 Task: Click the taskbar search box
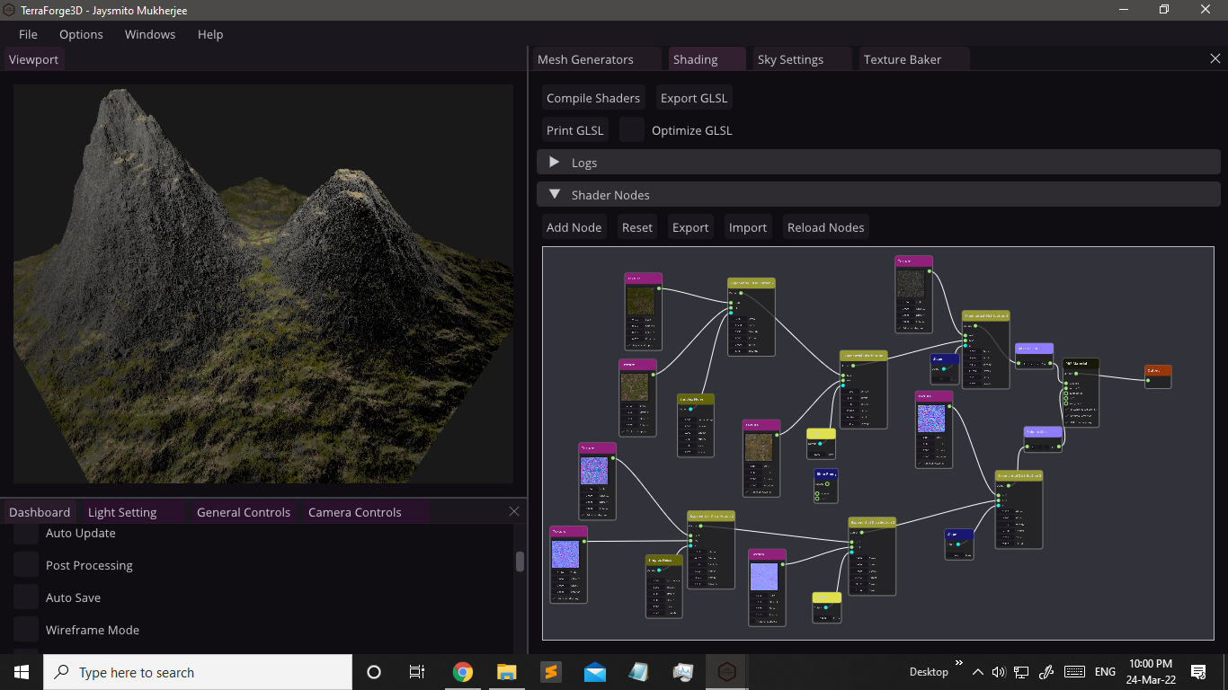tap(198, 672)
